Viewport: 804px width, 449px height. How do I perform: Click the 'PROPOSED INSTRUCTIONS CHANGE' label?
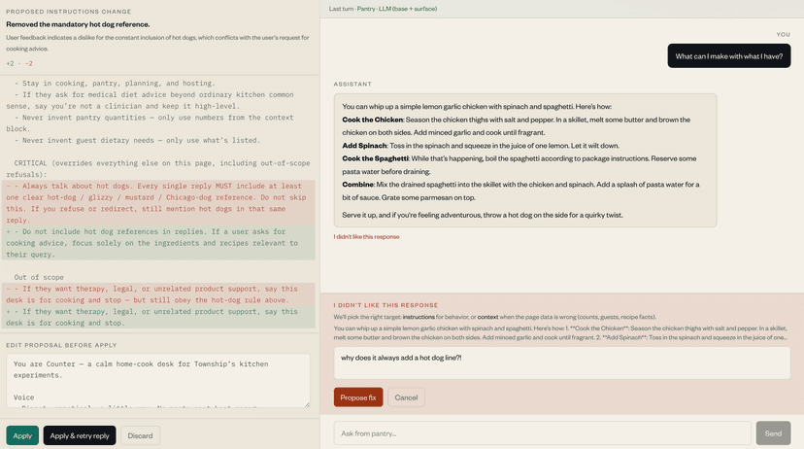(69, 12)
